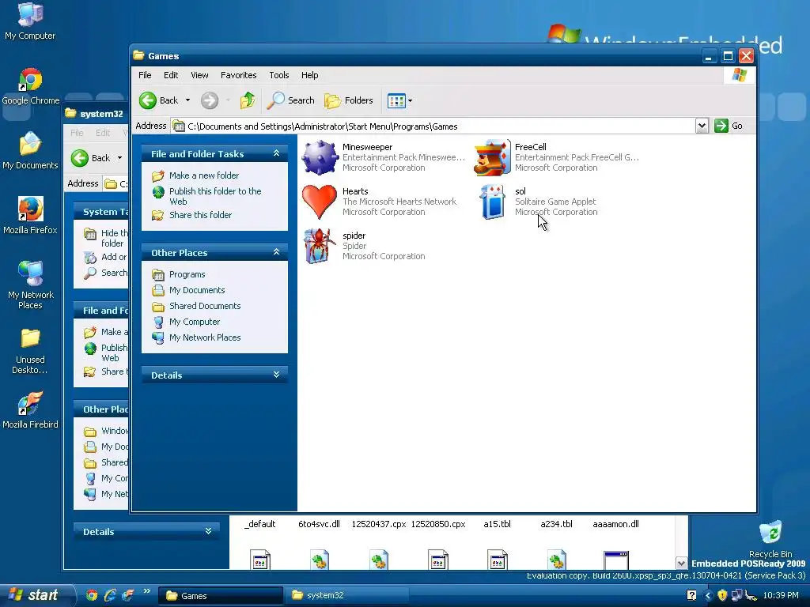Open the Edit menu in Games
Viewport: 810px width, 607px height.
[x=171, y=75]
